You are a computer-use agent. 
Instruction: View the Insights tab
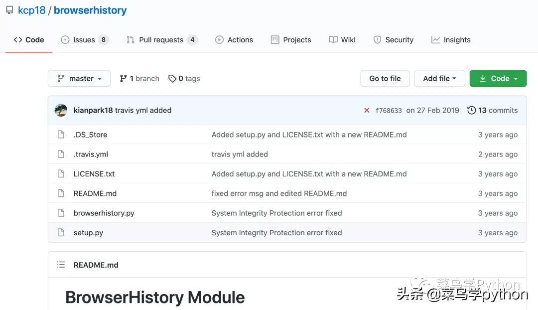coord(451,40)
